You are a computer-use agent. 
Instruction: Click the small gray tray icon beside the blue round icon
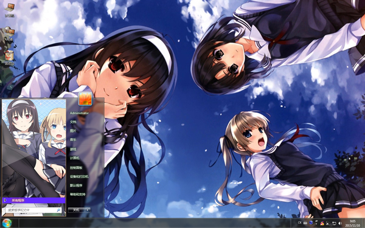pos(316,222)
